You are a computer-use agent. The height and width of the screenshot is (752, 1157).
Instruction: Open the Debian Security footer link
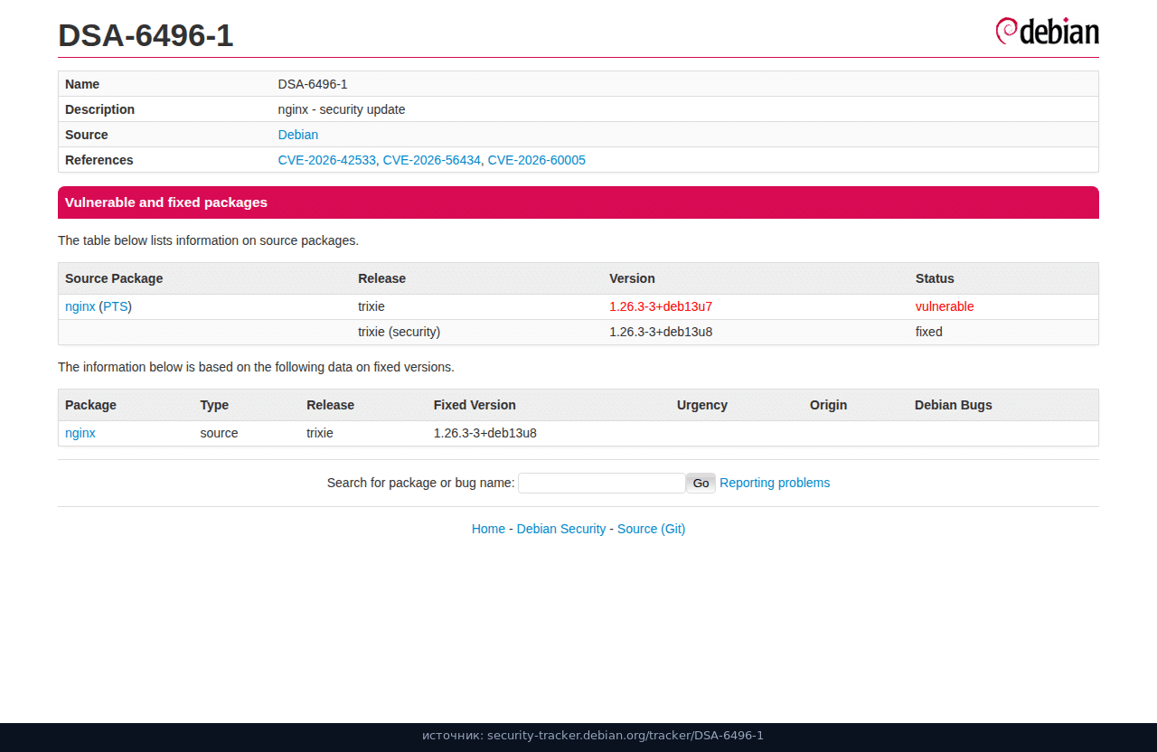tap(561, 529)
